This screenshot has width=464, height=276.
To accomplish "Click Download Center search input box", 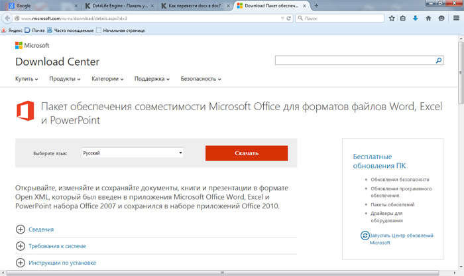I will coord(355,60).
